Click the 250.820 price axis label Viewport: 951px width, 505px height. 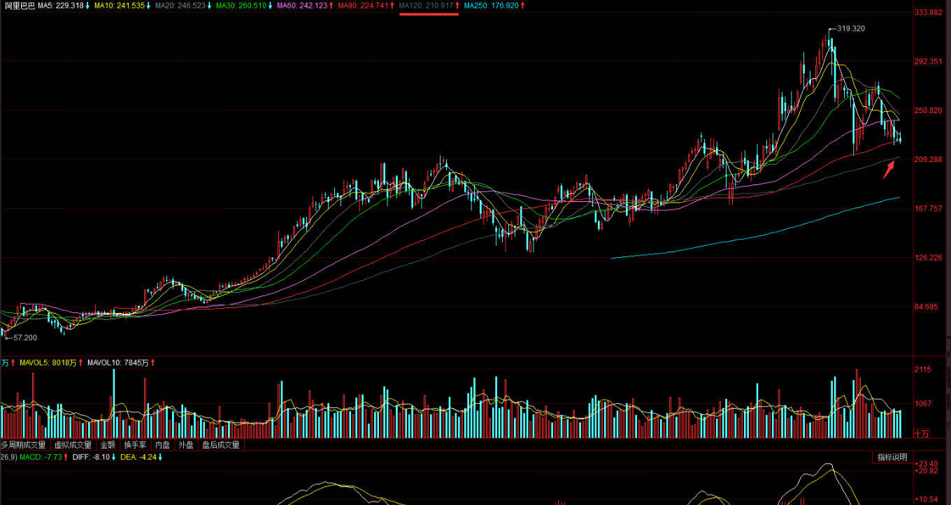(x=928, y=110)
